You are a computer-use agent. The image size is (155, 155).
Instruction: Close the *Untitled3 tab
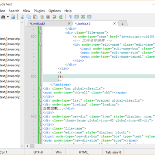coord(115,23)
